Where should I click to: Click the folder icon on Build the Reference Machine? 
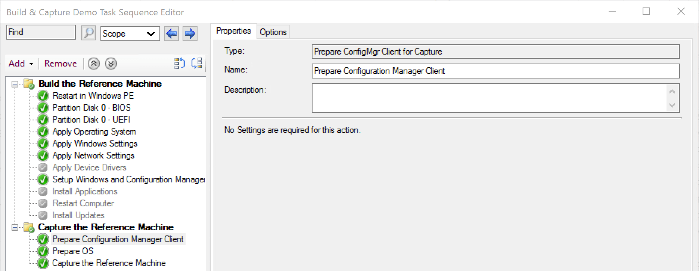tap(28, 83)
